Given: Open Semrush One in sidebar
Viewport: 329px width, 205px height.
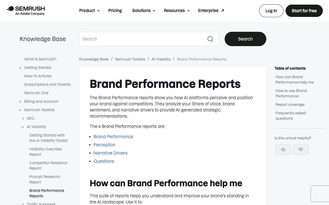Looking at the screenshot, I should (36, 93).
